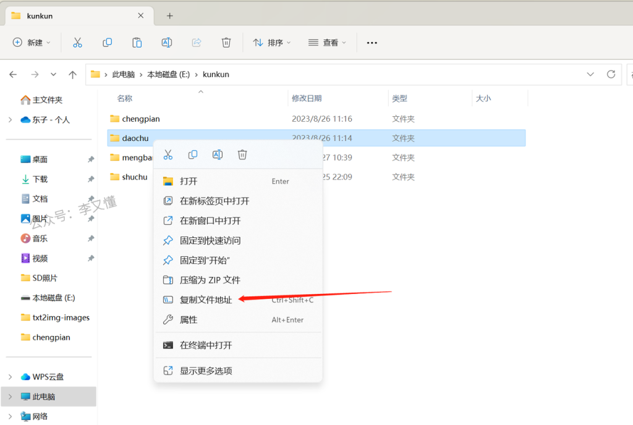The height and width of the screenshot is (425, 633).
Task: Refresh the current folder view
Action: coord(611,74)
